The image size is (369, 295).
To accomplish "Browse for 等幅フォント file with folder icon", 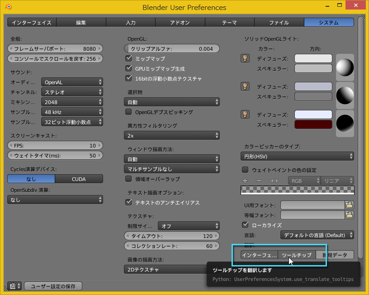I will click(349, 215).
